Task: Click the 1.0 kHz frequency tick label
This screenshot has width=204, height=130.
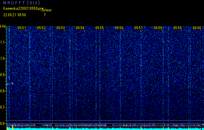Action: coord(3,58)
